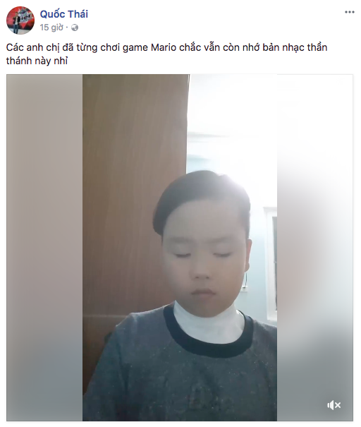Screen dimensions: 361x427
Task: Open Quốc Thái's round profile picture
Action: coord(20,20)
